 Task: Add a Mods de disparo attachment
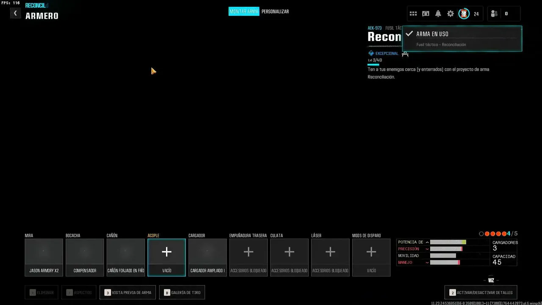tap(371, 257)
